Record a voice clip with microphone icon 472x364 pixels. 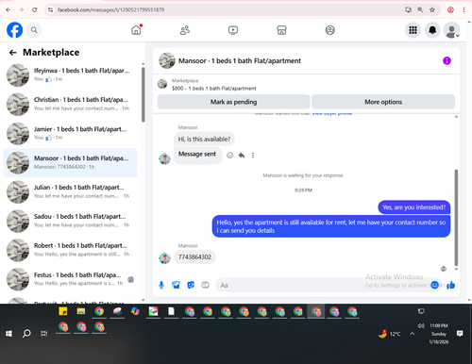[x=161, y=285]
